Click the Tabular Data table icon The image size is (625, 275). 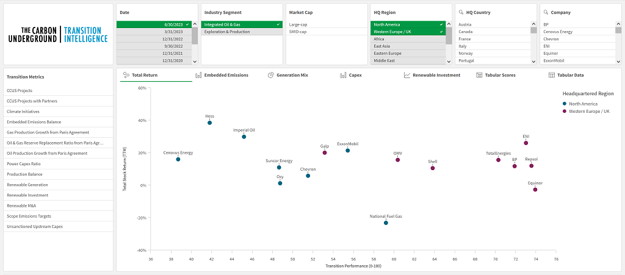[x=552, y=75]
